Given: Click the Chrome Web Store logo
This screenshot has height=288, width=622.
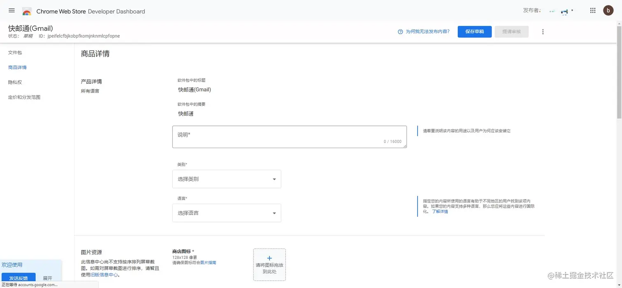Looking at the screenshot, I should point(27,12).
